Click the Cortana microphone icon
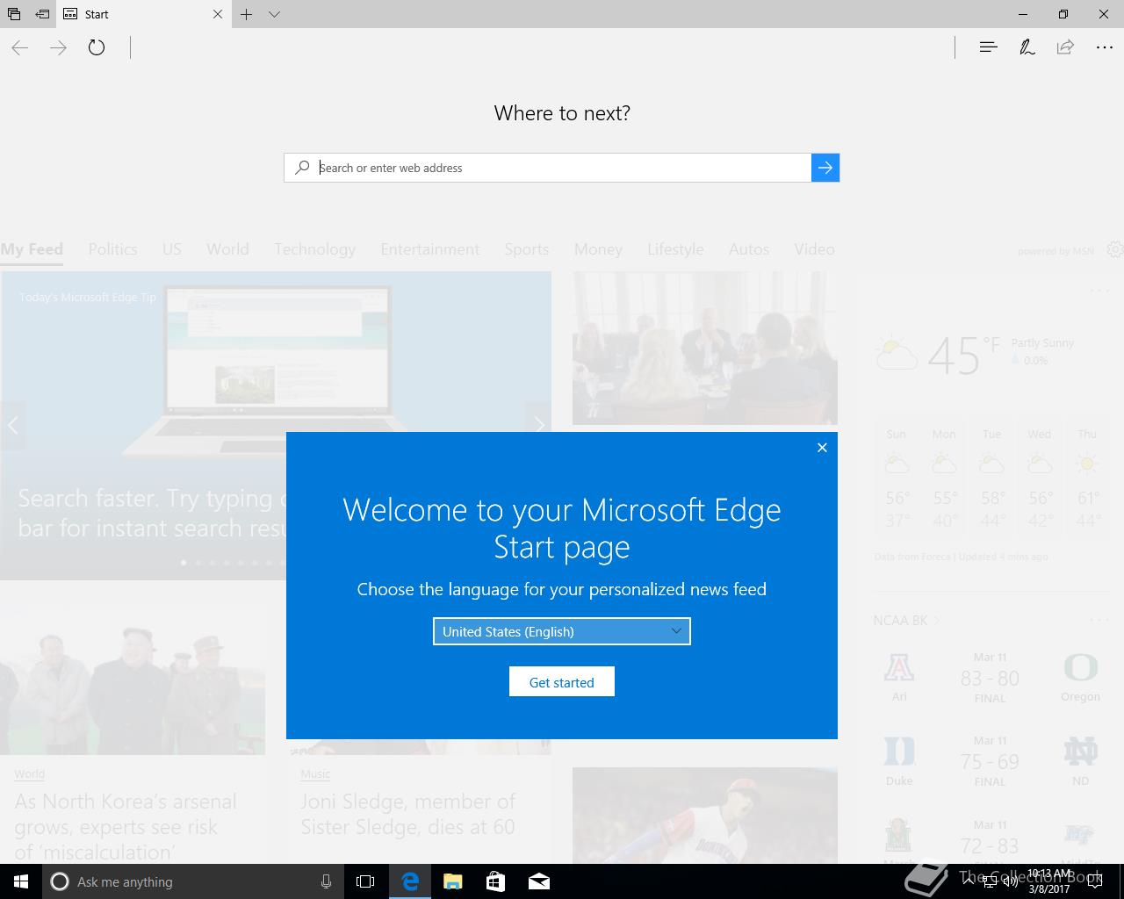Viewport: 1124px width, 899px height. click(x=326, y=881)
